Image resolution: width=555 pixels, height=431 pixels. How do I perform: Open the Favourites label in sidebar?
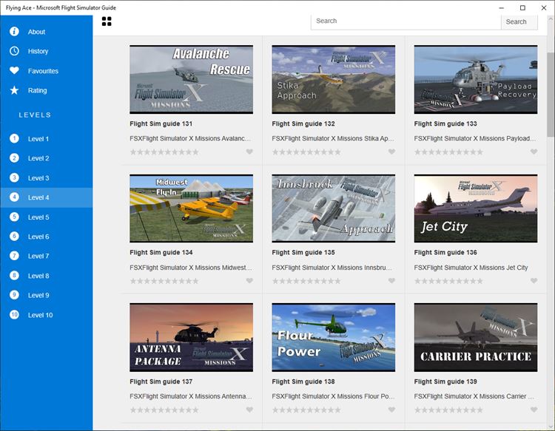pyautogui.click(x=43, y=71)
